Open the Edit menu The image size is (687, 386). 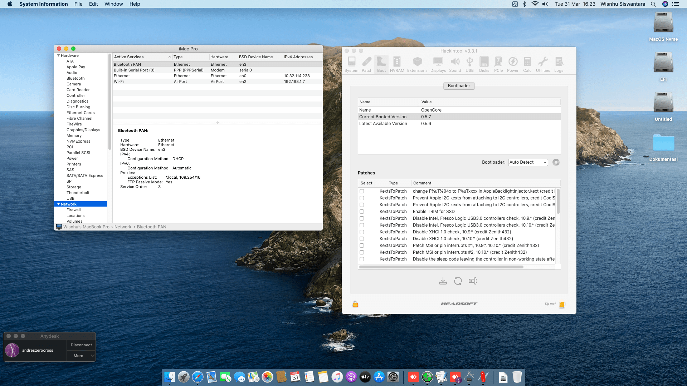click(93, 4)
